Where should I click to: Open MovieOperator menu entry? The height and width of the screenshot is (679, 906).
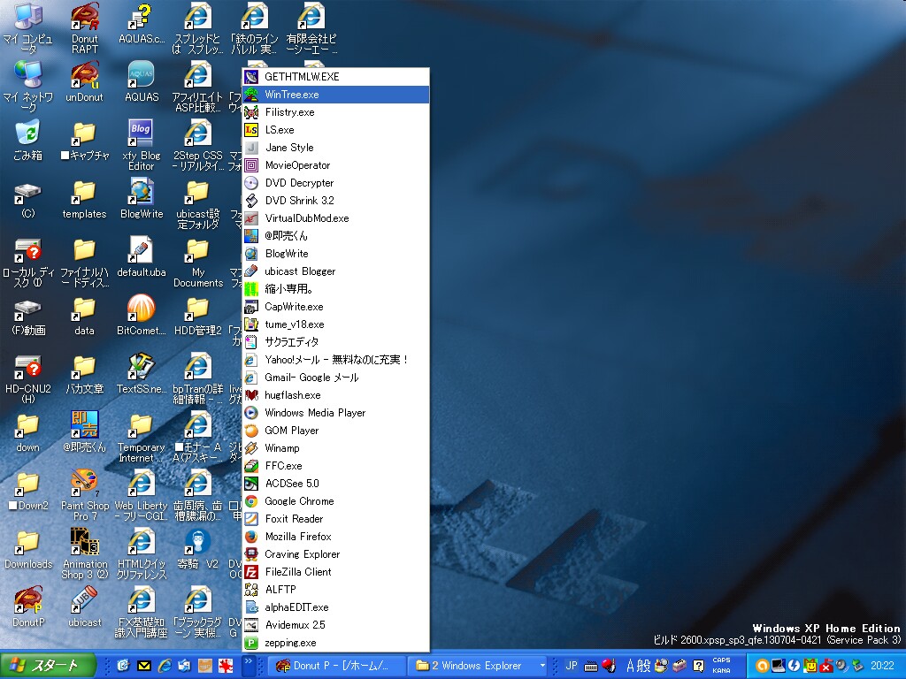(335, 165)
